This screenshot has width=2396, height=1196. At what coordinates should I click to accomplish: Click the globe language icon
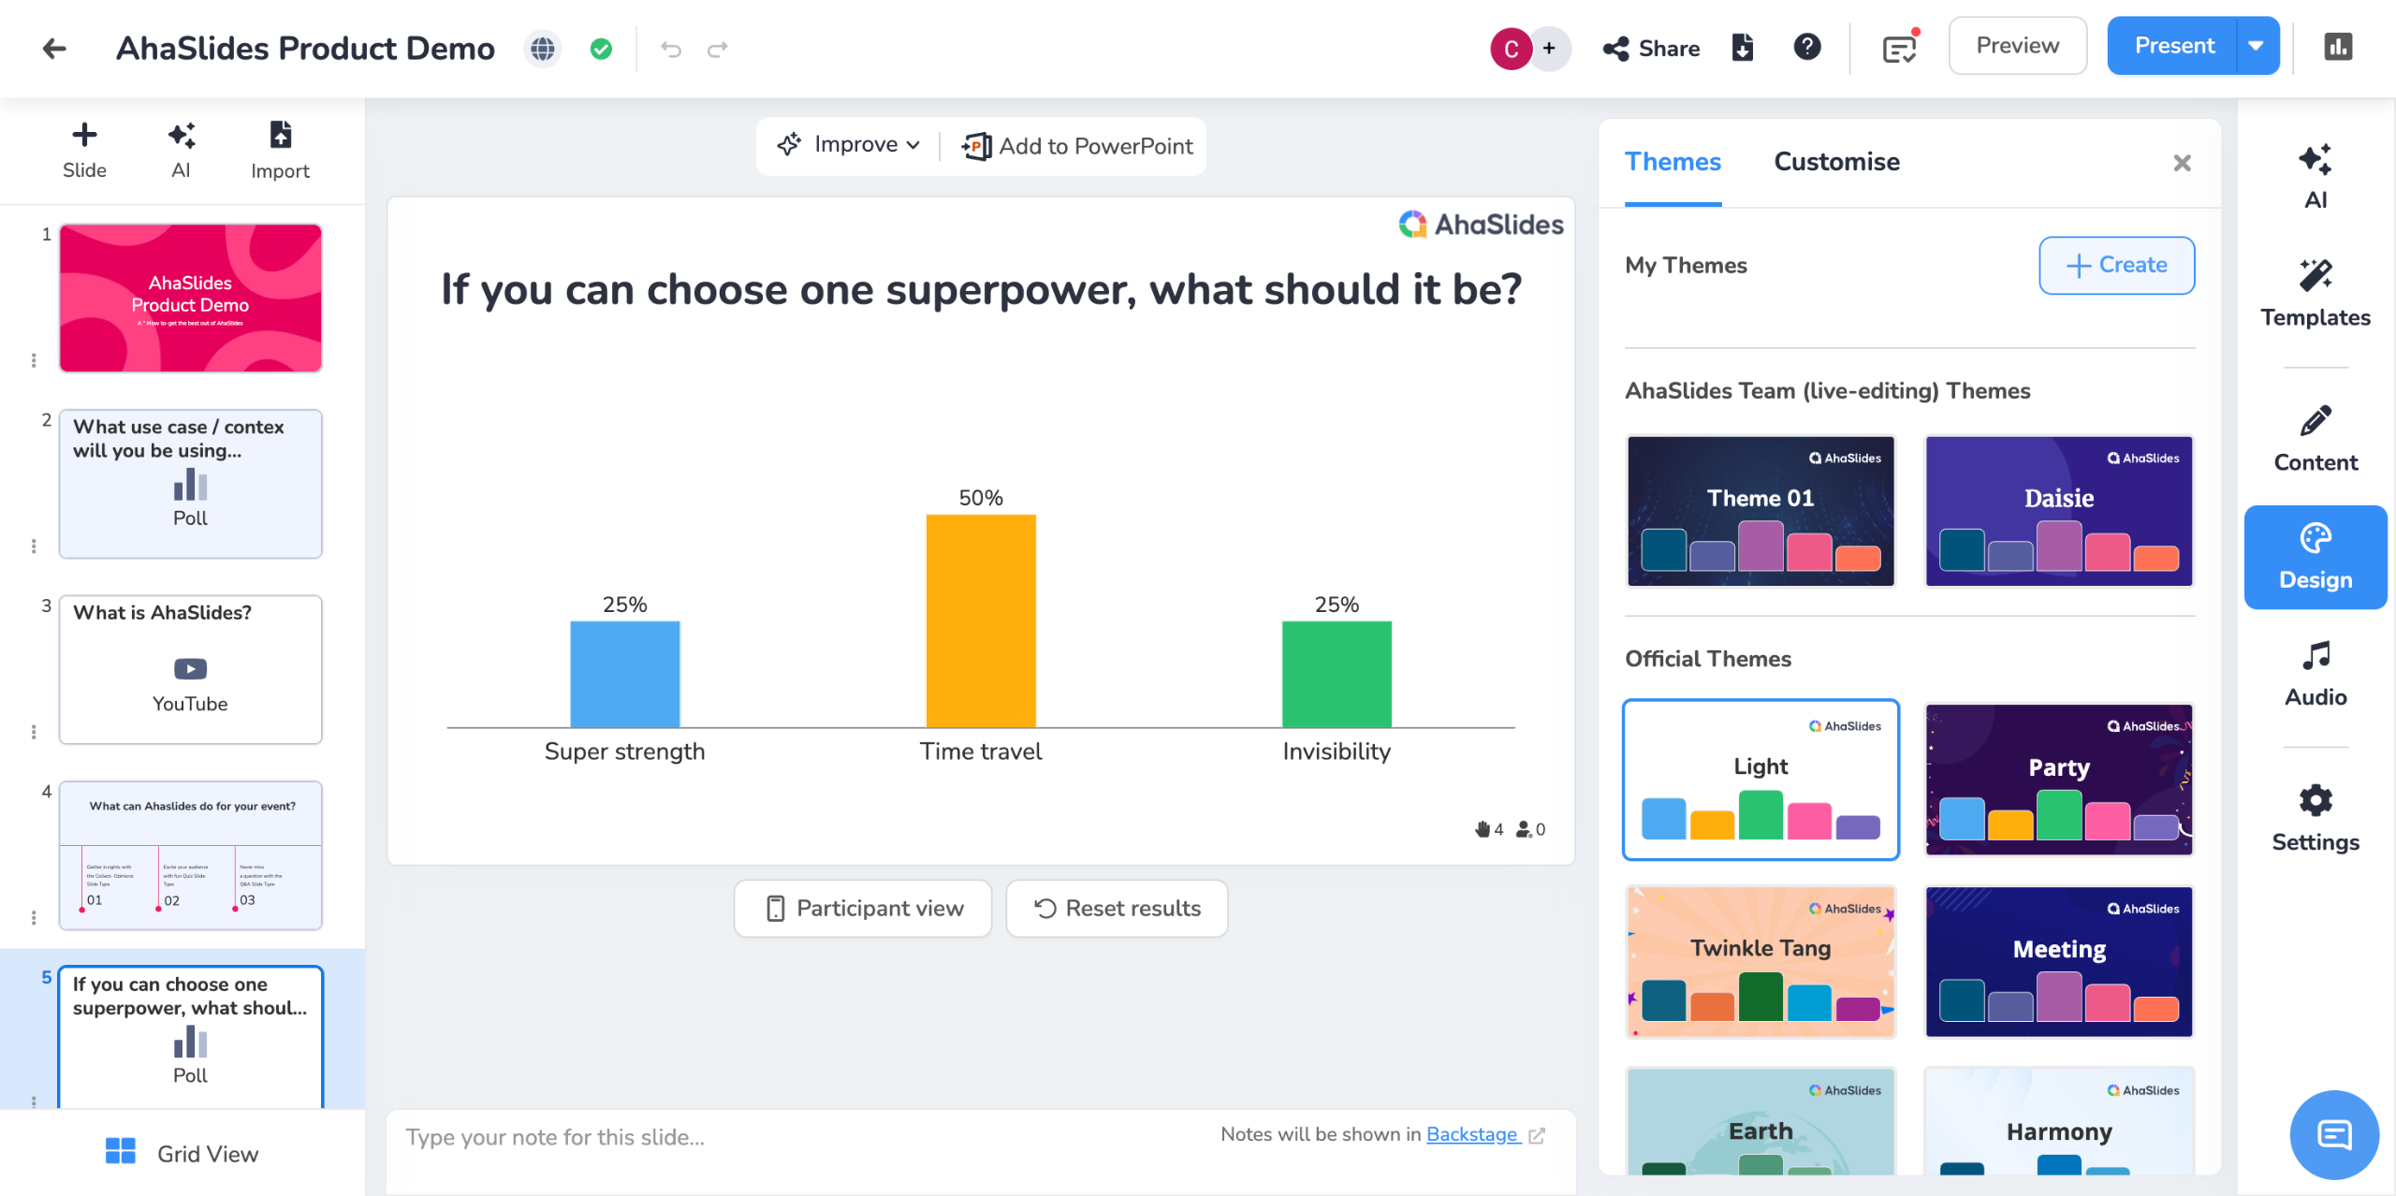543,49
